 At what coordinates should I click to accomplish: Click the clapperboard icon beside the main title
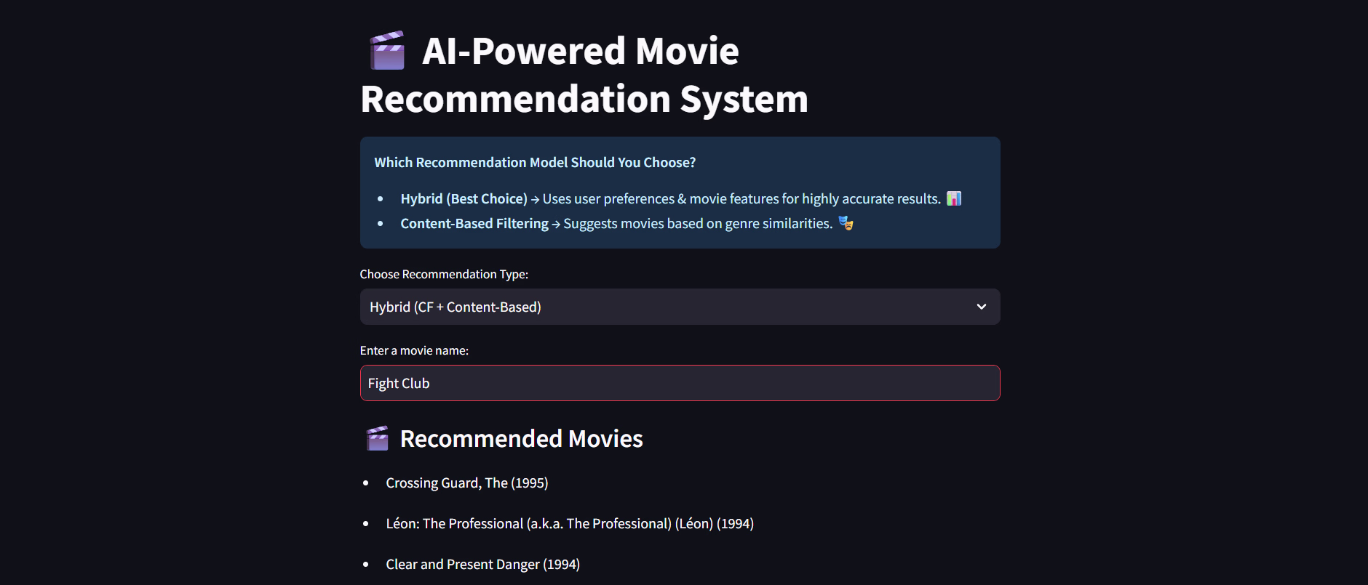(387, 51)
